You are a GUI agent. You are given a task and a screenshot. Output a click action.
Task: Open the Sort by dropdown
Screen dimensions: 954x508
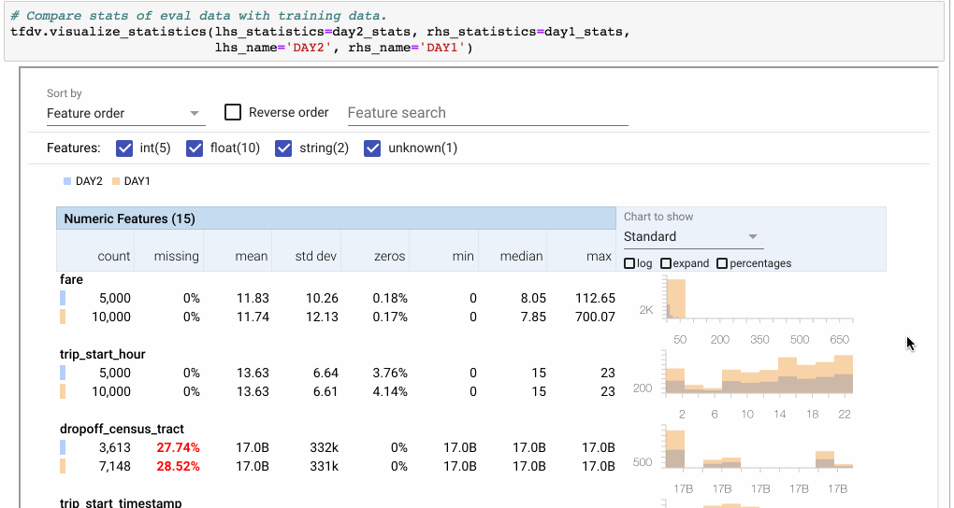coord(125,113)
